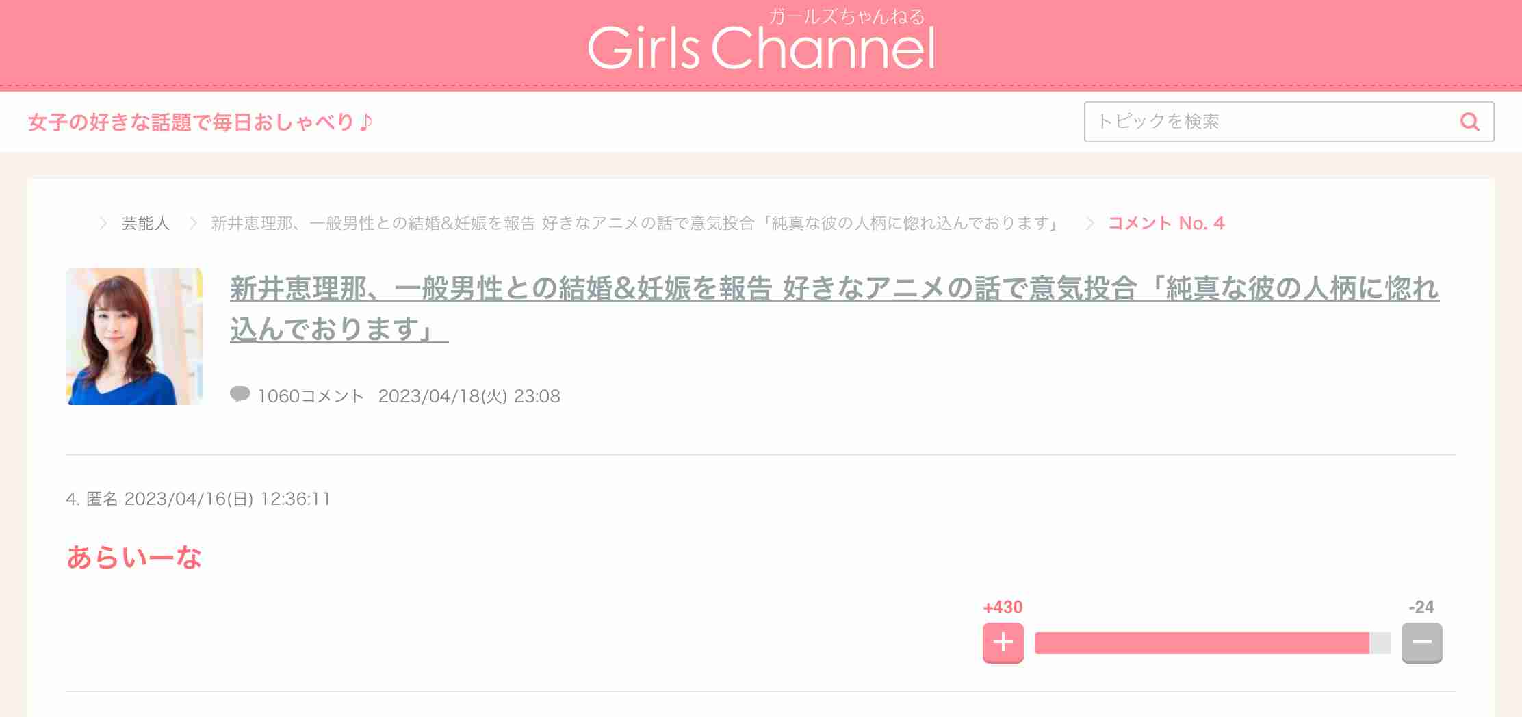Click the 女子の好きな話題で毎日おしゃべり tagline
The width and height of the screenshot is (1522, 717).
(201, 122)
